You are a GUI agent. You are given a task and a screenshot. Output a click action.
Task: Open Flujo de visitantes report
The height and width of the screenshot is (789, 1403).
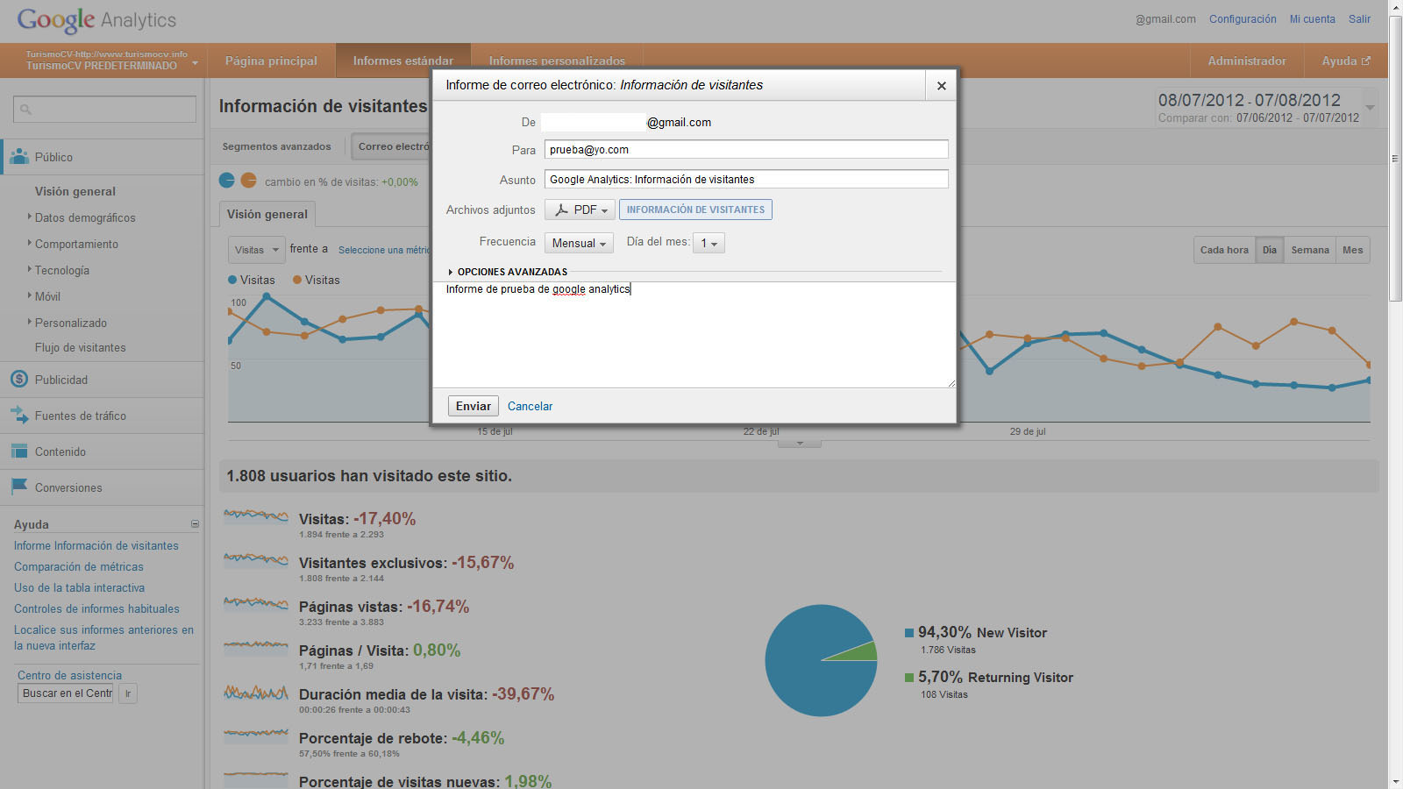coord(81,347)
